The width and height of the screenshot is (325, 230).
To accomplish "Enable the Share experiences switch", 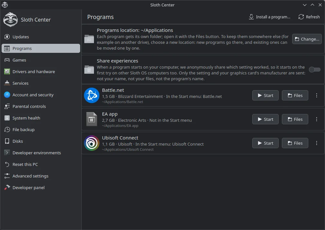I will pyautogui.click(x=314, y=70).
